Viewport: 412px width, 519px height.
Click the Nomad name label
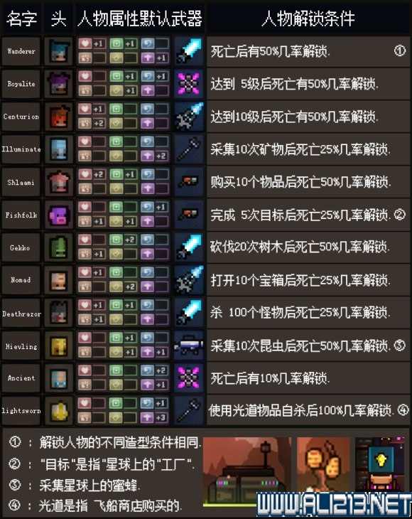click(x=21, y=280)
